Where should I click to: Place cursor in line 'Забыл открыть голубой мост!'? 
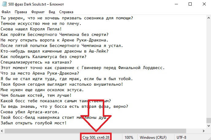33,123
